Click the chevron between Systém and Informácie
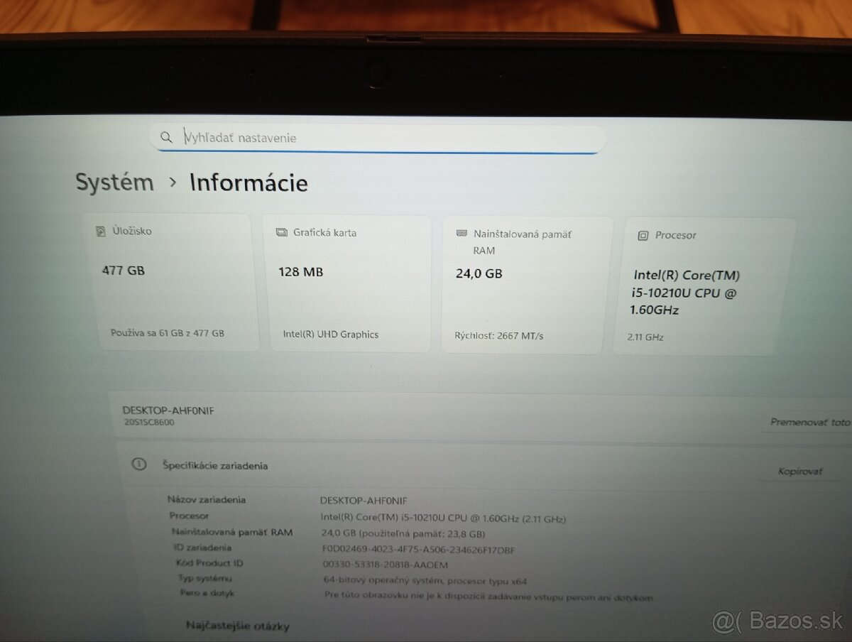Screen dimensions: 852x642 (x=172, y=183)
